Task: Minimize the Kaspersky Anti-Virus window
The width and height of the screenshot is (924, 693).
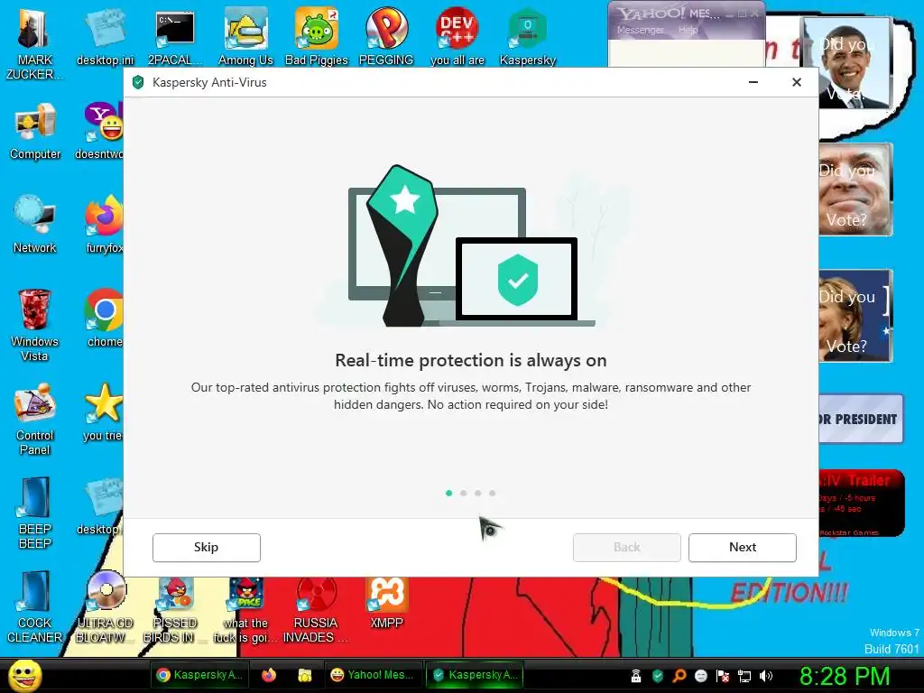Action: pyautogui.click(x=753, y=82)
